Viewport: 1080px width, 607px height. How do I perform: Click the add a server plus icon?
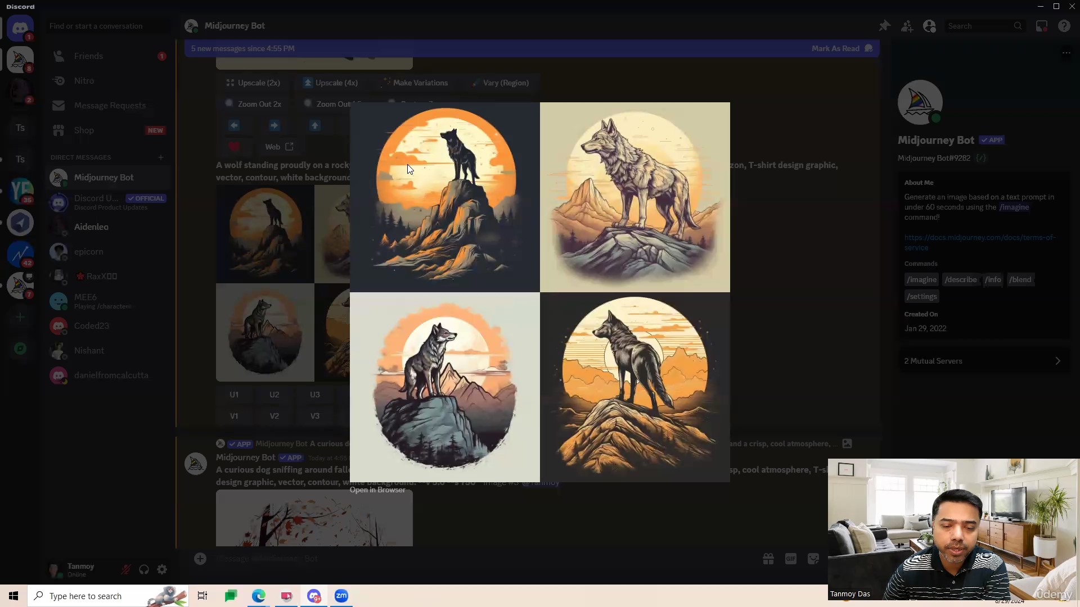pos(20,318)
